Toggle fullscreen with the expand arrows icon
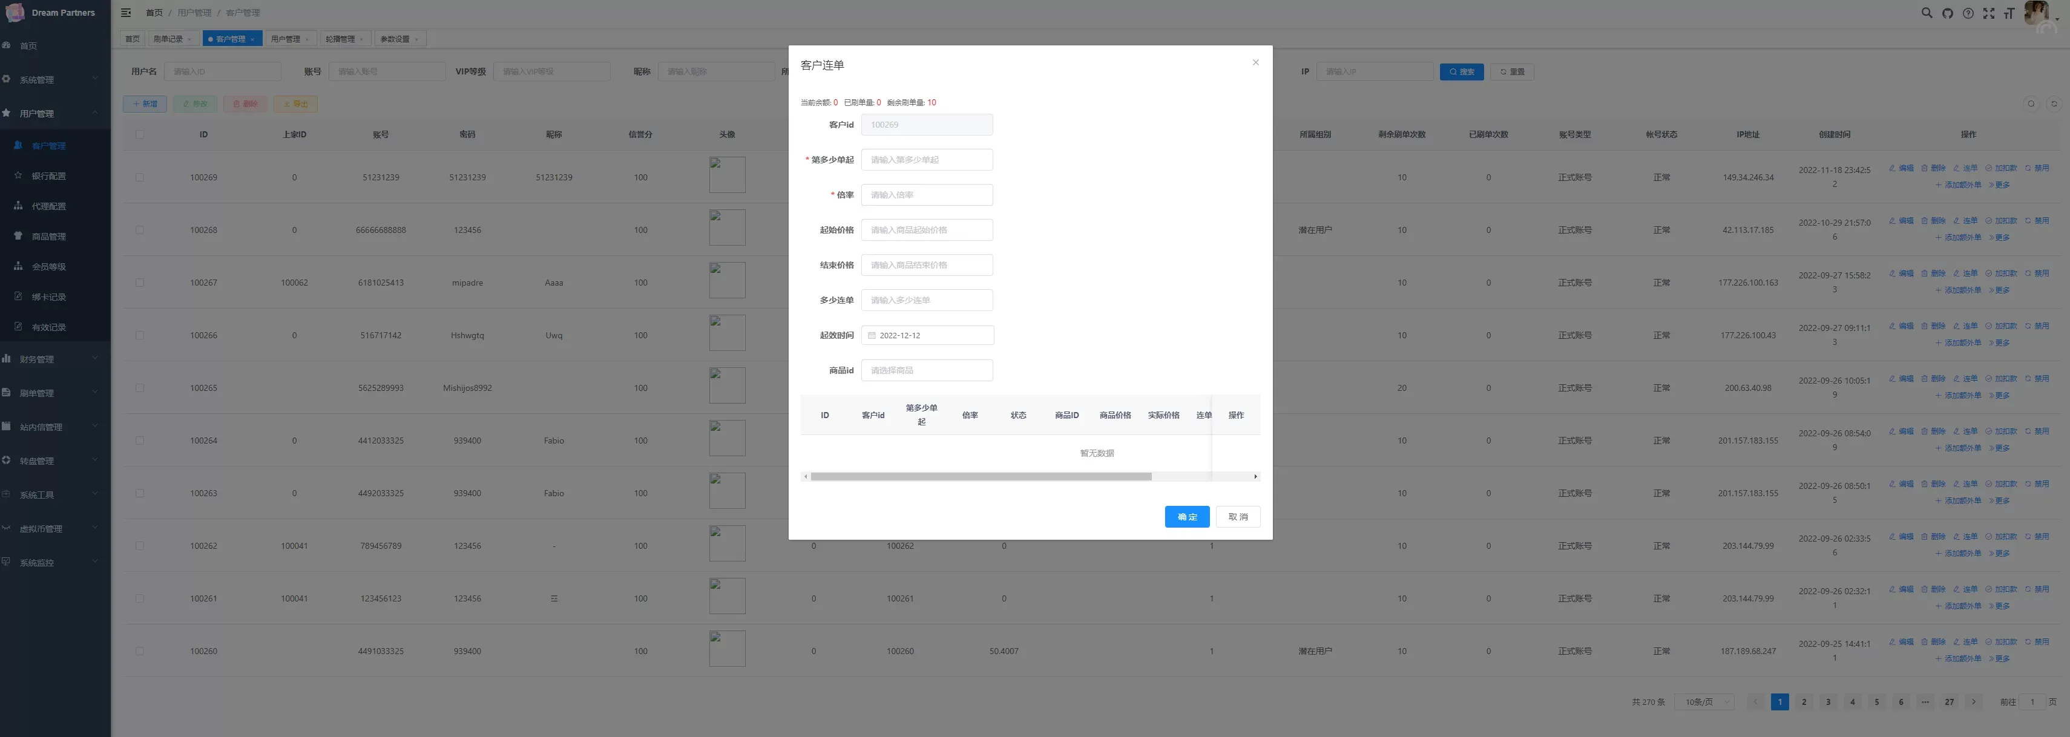Image resolution: width=2070 pixels, height=737 pixels. pyautogui.click(x=1988, y=13)
